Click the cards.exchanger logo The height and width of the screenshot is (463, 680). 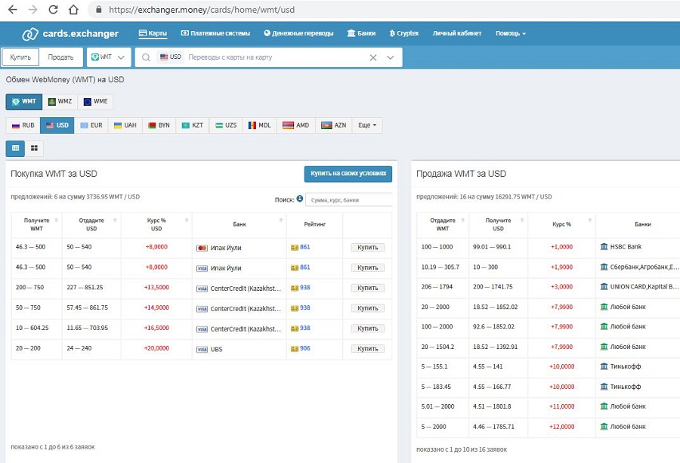[x=70, y=33]
